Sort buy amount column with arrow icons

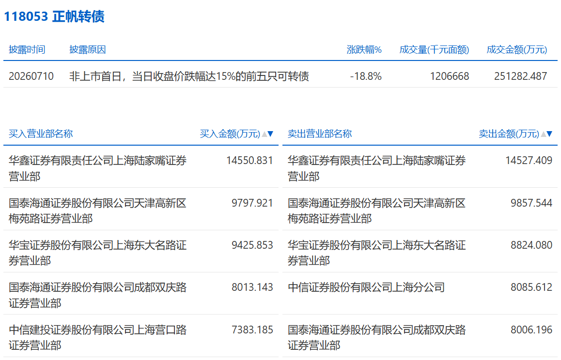click(x=267, y=134)
